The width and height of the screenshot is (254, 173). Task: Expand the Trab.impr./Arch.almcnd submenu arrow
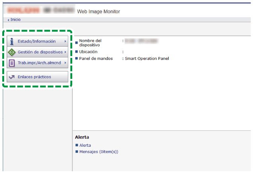click(65, 63)
